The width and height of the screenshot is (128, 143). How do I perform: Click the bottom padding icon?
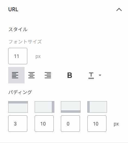pos(71,107)
